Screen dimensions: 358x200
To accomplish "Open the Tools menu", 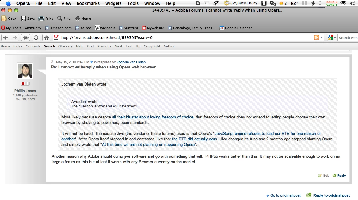I will point(133,3).
